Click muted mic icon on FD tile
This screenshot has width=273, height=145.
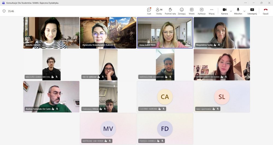click(x=162, y=141)
